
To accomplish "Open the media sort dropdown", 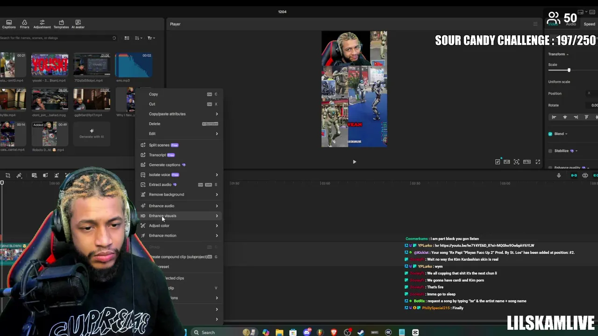I will pyautogui.click(x=138, y=38).
